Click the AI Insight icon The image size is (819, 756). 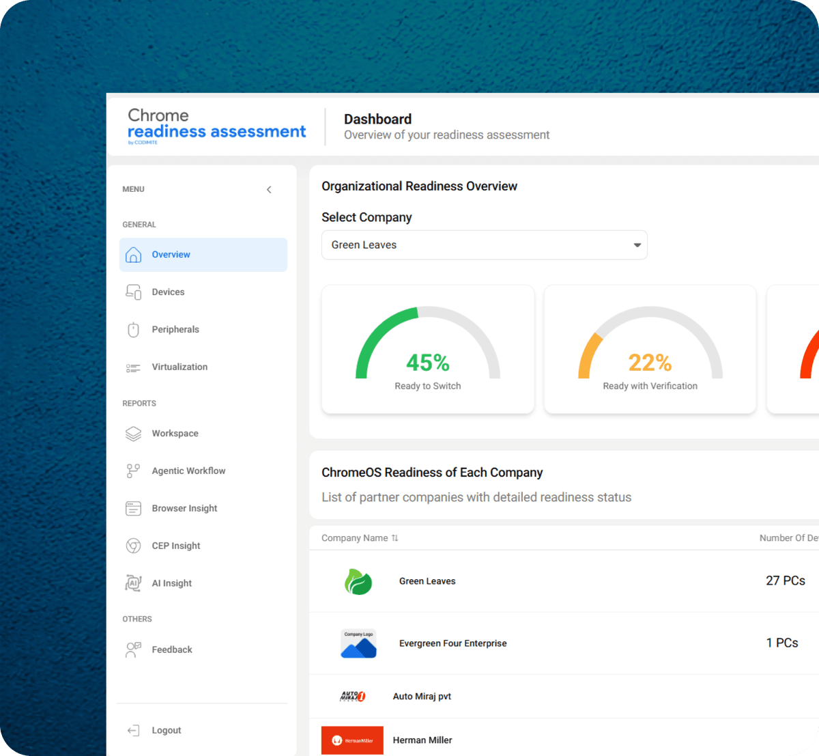point(134,583)
